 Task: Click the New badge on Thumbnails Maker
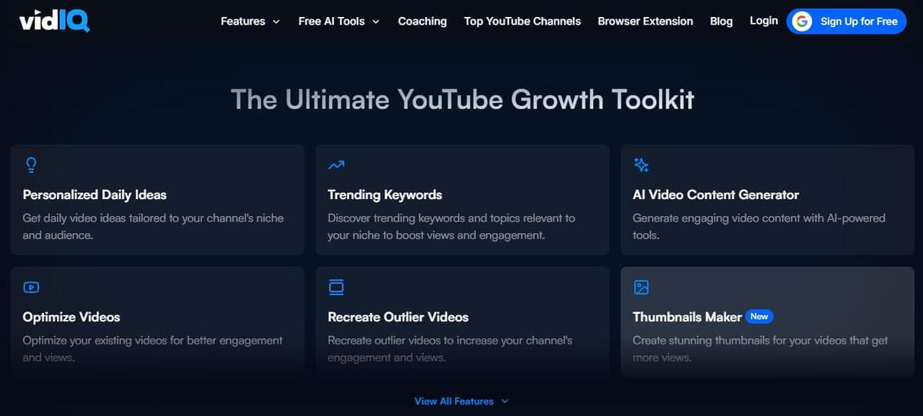coord(759,317)
